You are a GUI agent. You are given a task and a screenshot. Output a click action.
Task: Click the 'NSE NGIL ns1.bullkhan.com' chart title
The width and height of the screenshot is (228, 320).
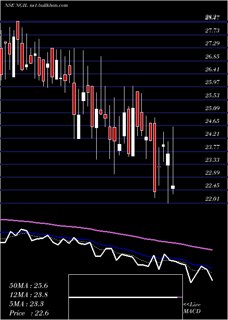[x=36, y=5]
